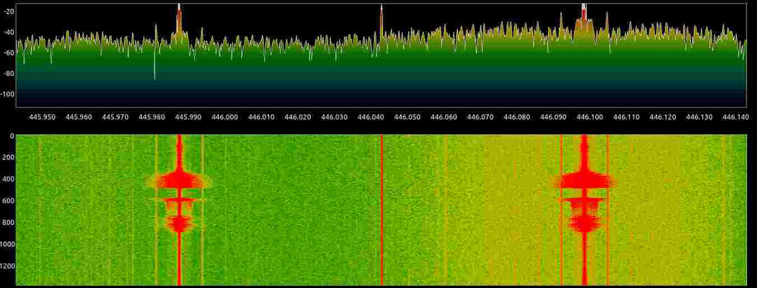The image size is (757, 288).
Task: Click the thin red waterfall line at 446.043
Action: 382,210
